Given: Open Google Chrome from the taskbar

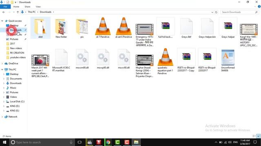Looking at the screenshot, I should click(x=108, y=142).
